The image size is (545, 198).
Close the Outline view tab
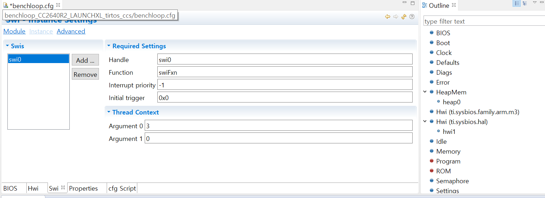tap(454, 5)
